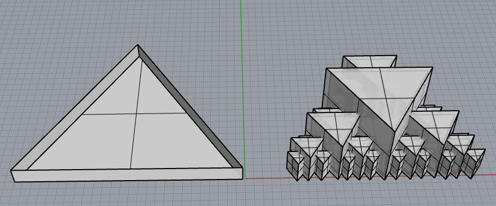Select the fractal stacked pyramid model

click(x=386, y=118)
